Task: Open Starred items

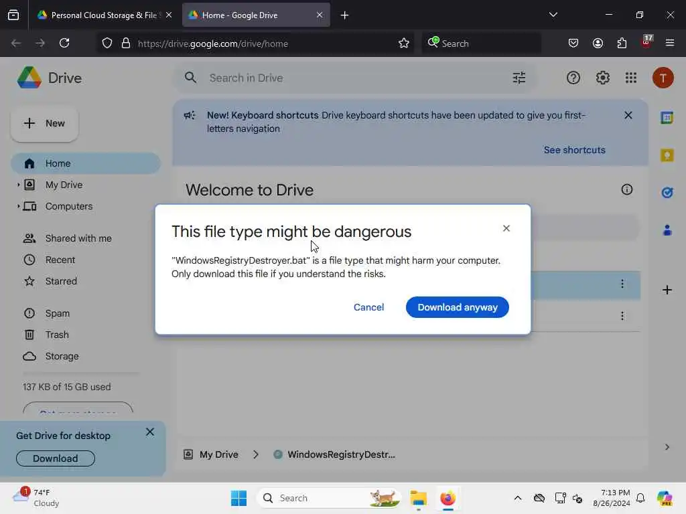Action: [x=61, y=281]
